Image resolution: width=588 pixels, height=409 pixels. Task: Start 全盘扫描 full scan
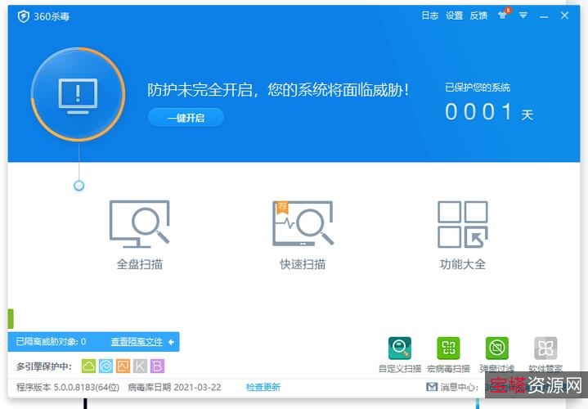140,235
